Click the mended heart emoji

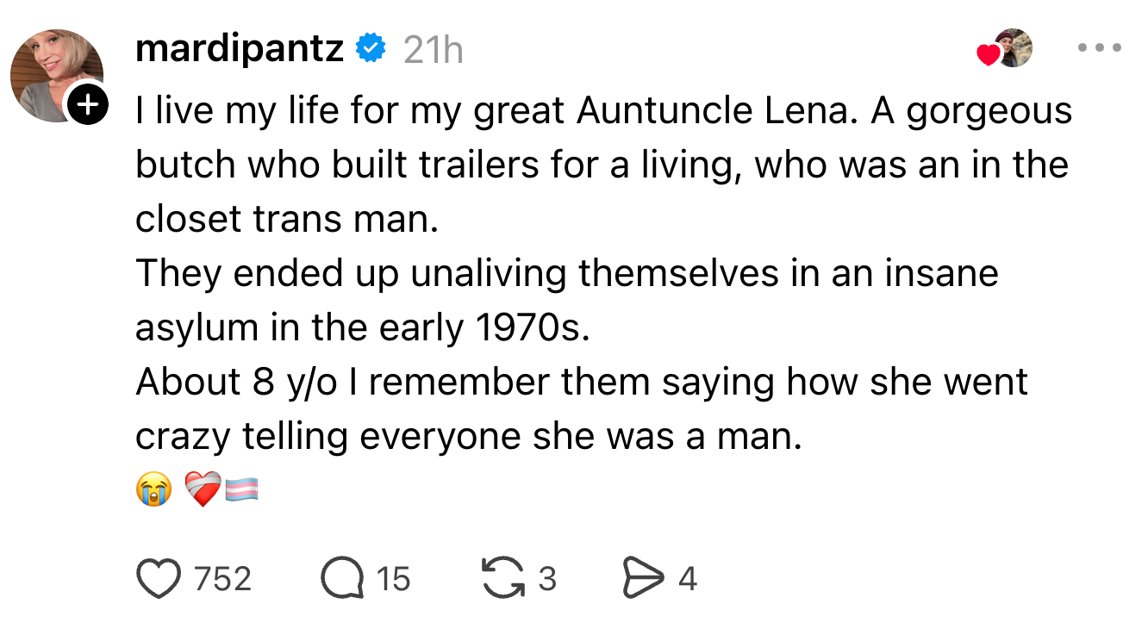(203, 490)
